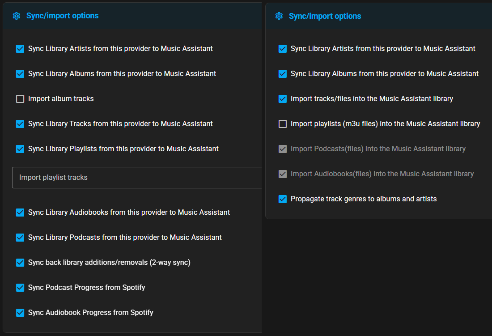Uncheck Sync Library Tracks from this provider
Viewport: 492px width, 336px height.
pos(20,124)
